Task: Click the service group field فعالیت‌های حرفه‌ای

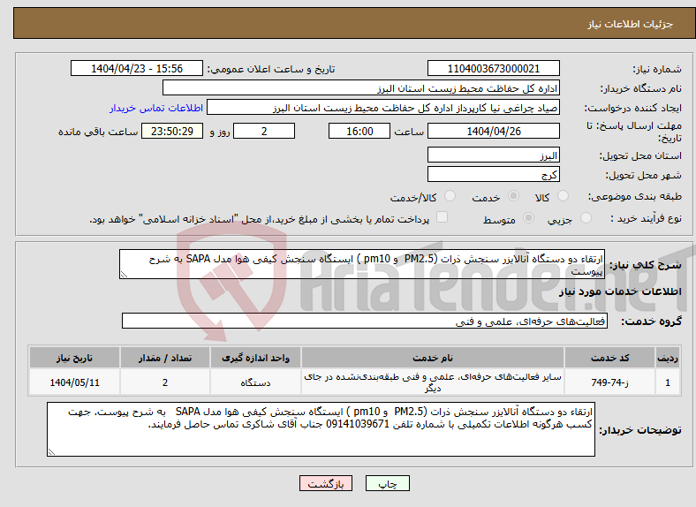Action: tap(365, 321)
